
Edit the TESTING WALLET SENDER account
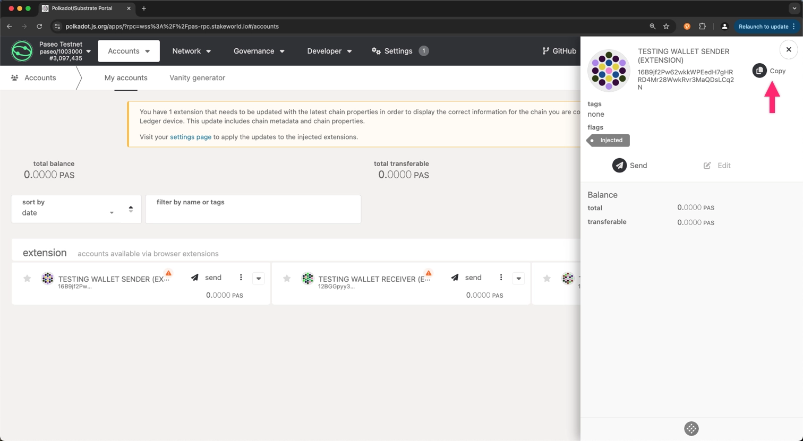pyautogui.click(x=717, y=166)
